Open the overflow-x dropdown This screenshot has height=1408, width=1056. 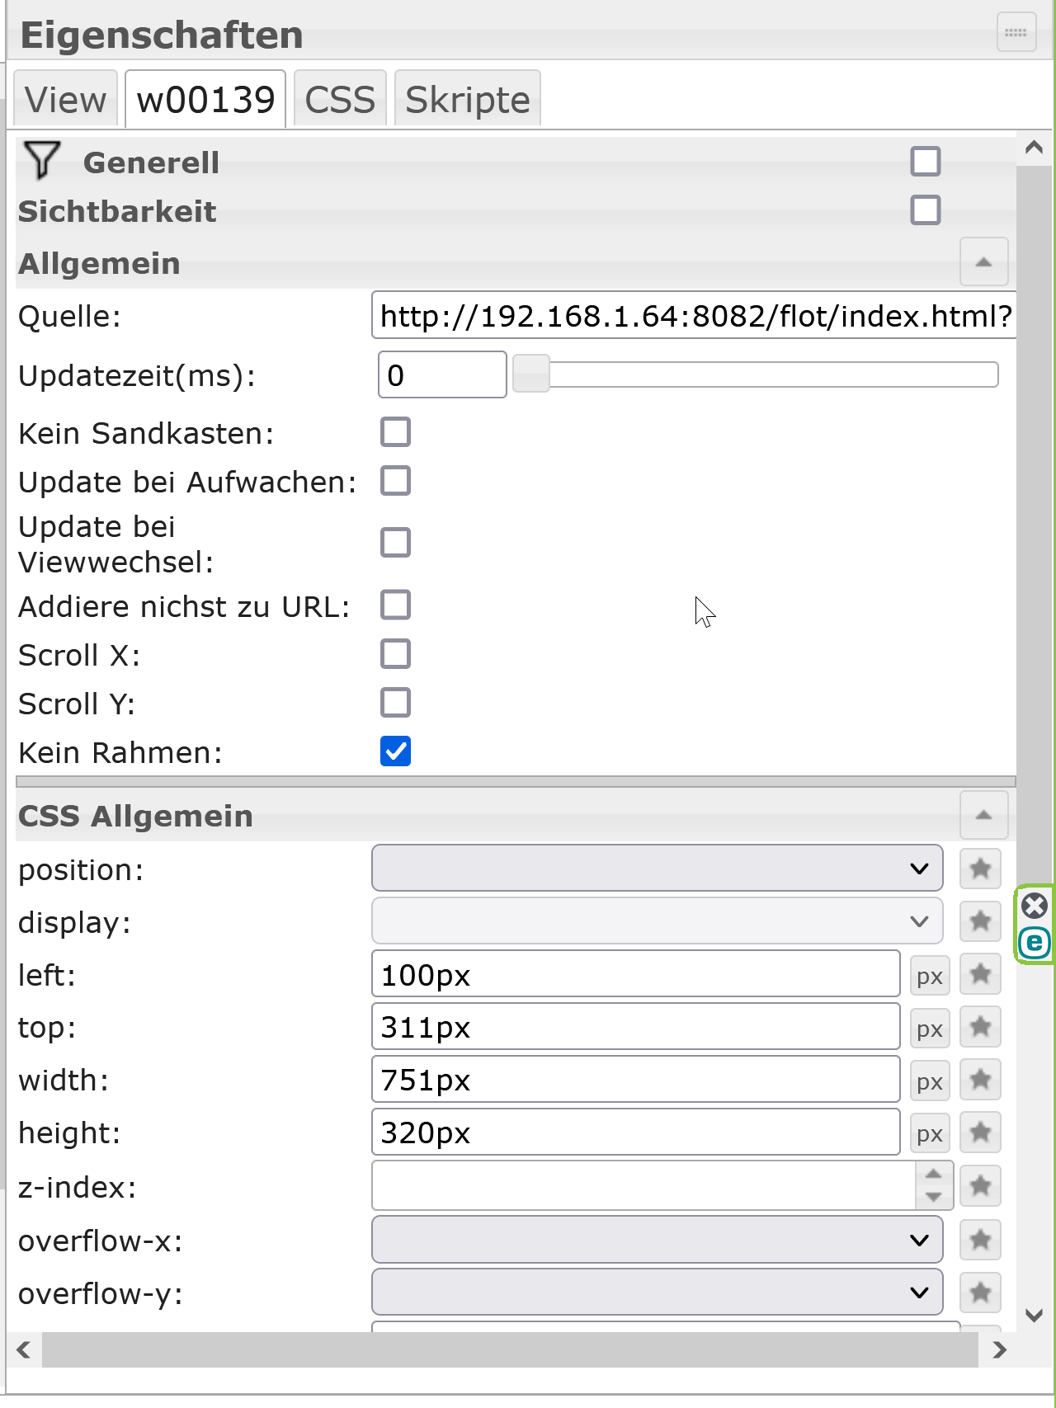coord(658,1240)
